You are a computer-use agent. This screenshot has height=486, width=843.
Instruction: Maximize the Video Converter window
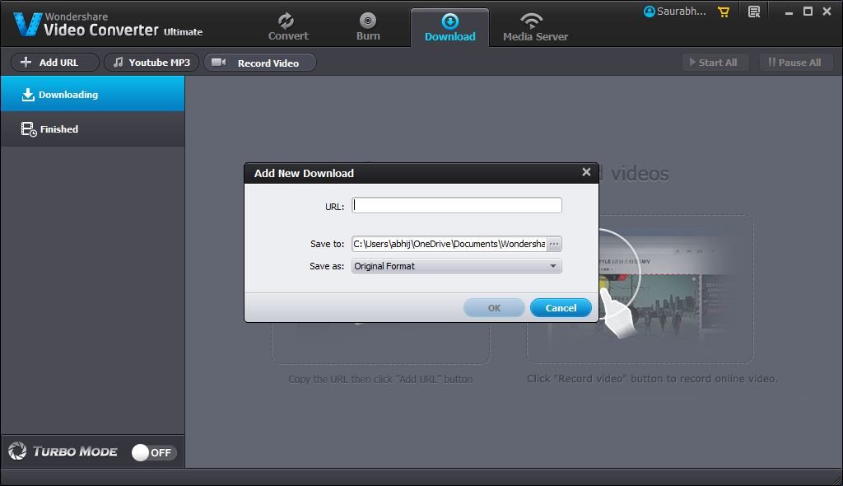tap(808, 12)
